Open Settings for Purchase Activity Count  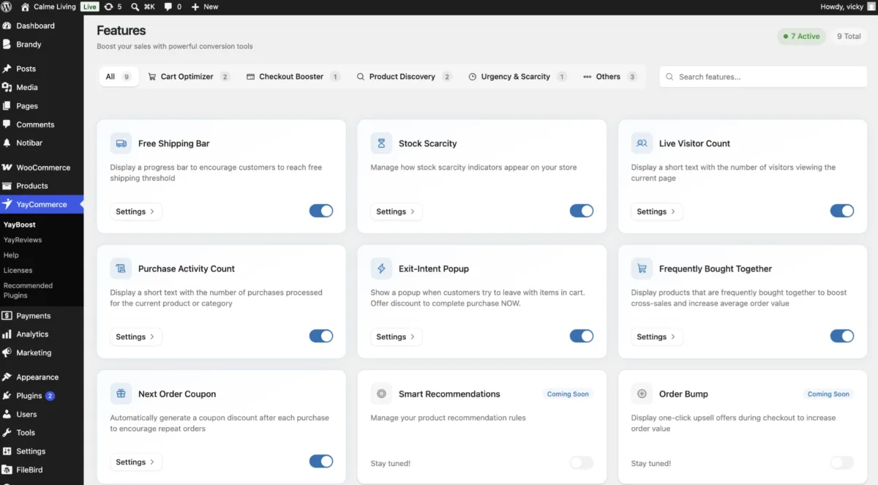(x=136, y=337)
